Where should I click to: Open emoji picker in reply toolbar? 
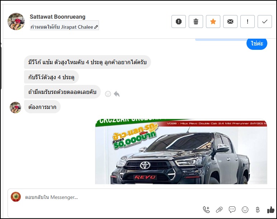point(245,210)
